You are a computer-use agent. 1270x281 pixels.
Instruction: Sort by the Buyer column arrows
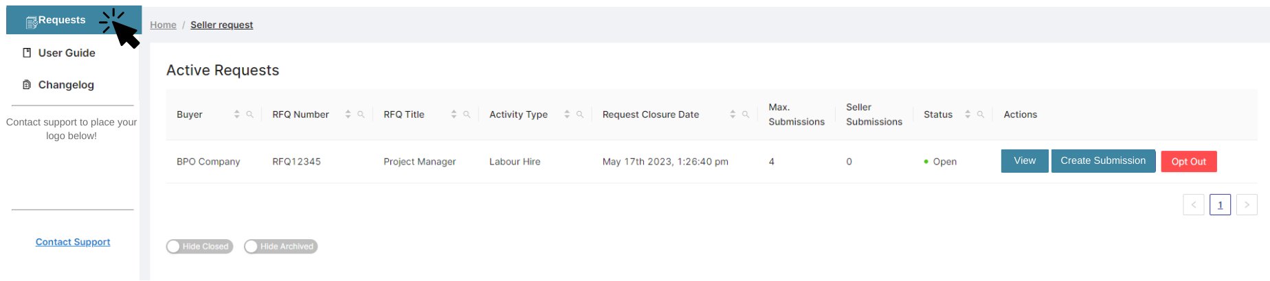[237, 114]
